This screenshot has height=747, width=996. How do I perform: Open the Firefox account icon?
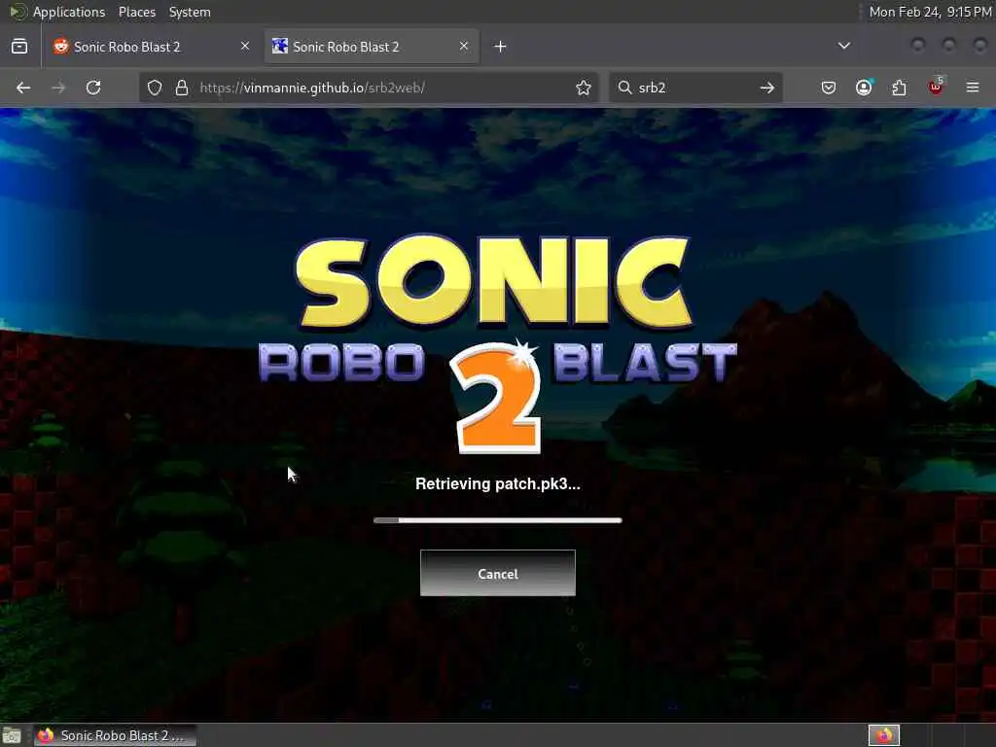864,88
